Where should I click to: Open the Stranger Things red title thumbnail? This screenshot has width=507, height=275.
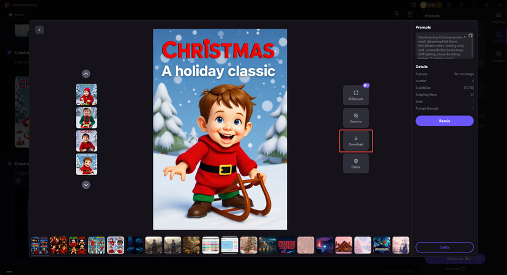pos(287,245)
